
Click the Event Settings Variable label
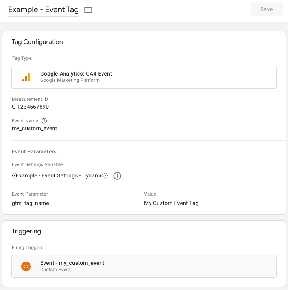(37, 164)
